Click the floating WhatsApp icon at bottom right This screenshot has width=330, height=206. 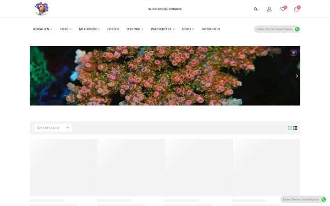pyautogui.click(x=324, y=199)
